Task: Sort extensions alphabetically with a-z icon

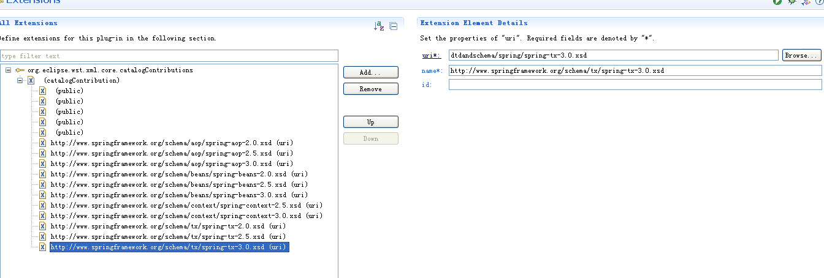Action: tap(379, 26)
